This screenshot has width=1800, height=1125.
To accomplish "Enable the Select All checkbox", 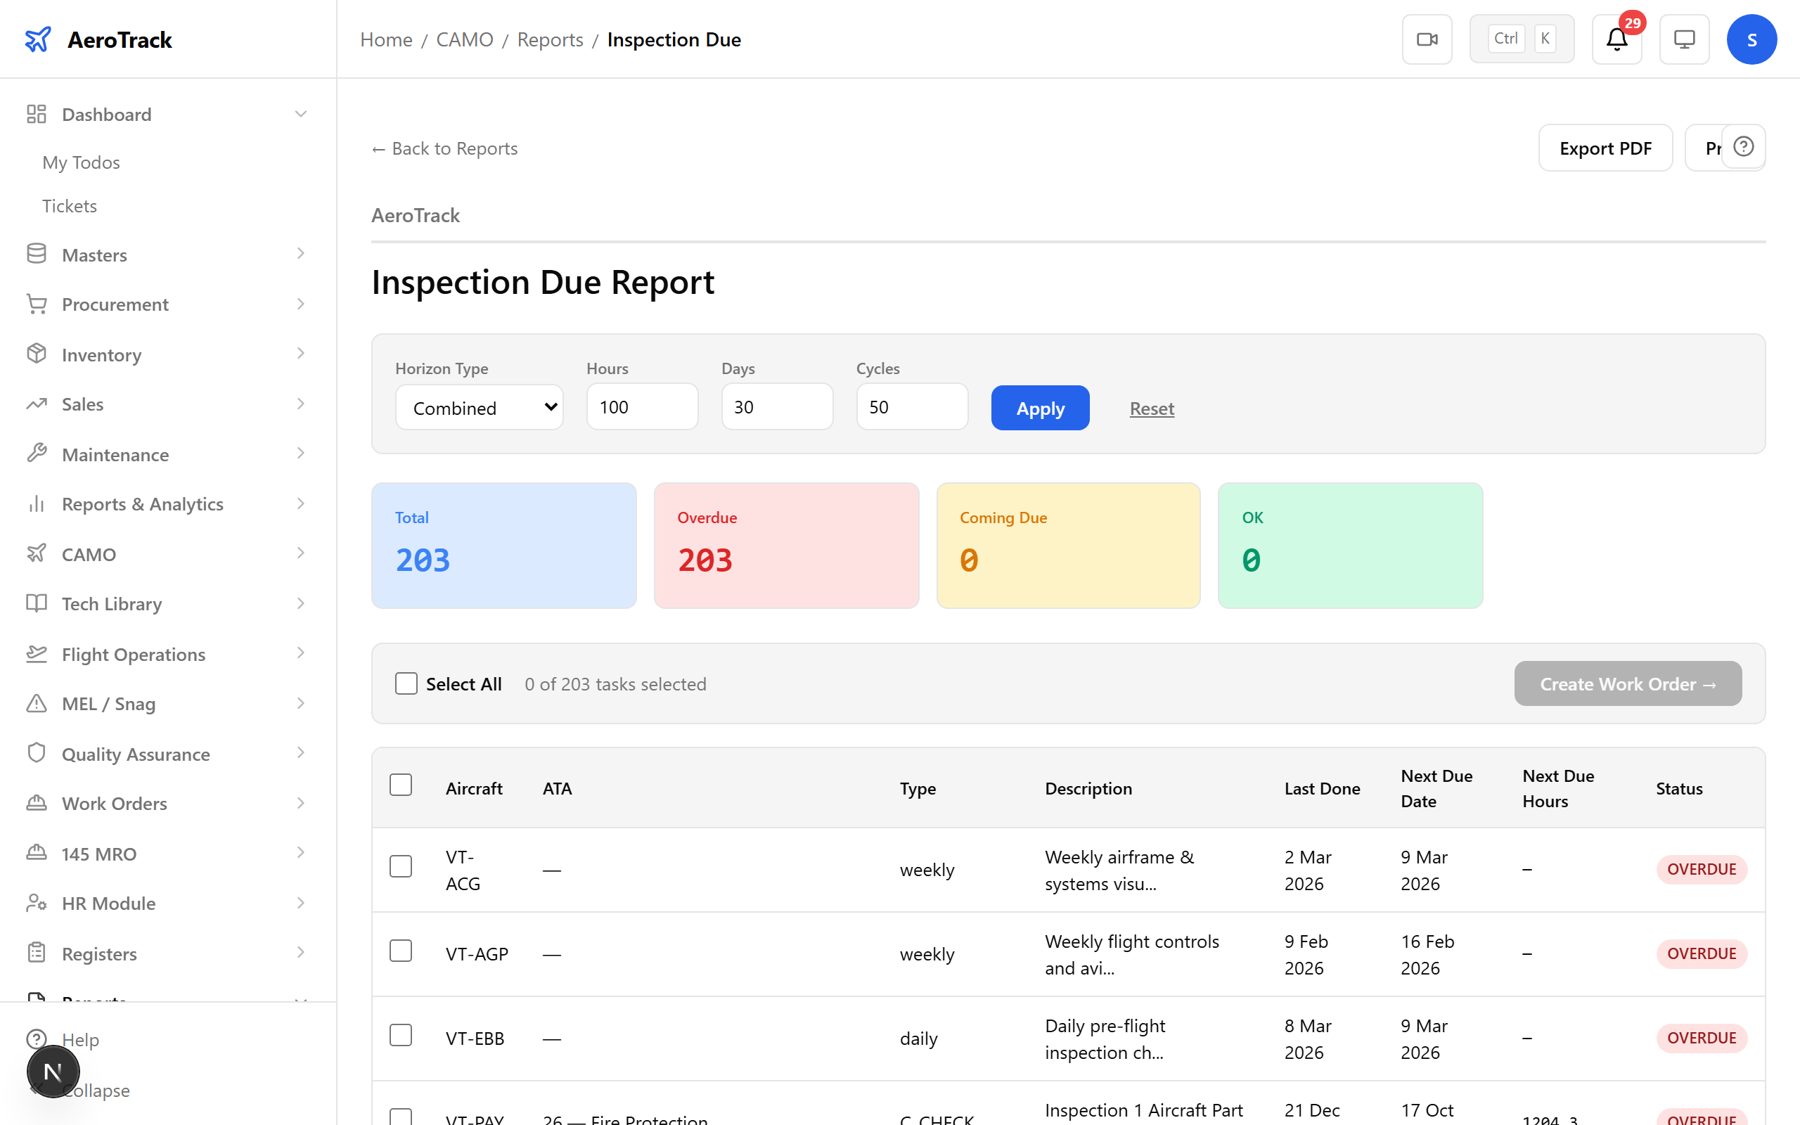I will [406, 683].
